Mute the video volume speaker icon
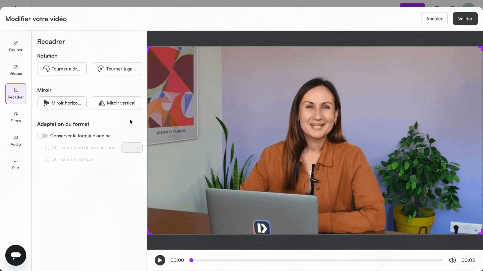Screen dimensions: 483x271 (452, 260)
